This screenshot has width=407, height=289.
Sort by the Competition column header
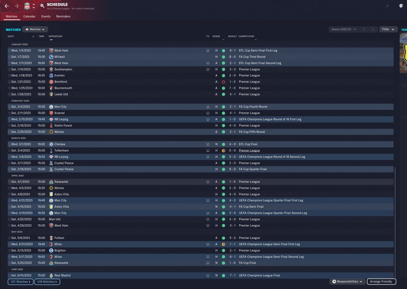point(246,36)
